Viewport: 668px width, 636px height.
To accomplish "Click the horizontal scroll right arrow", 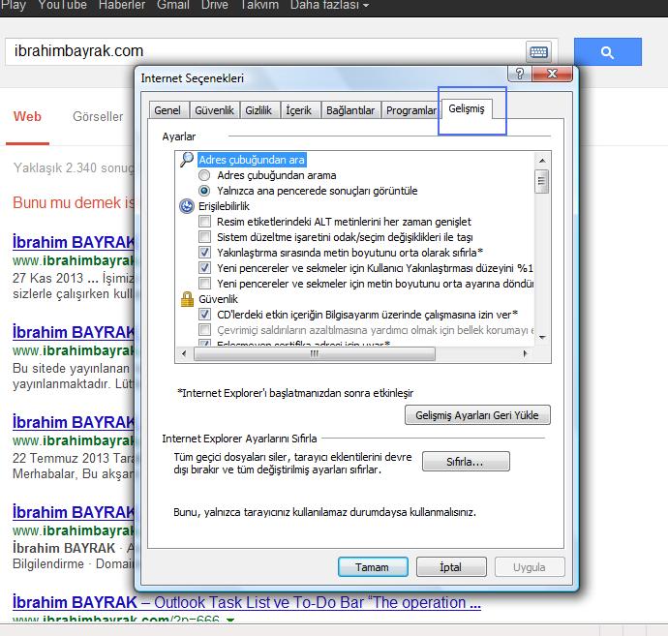I will click(525, 353).
